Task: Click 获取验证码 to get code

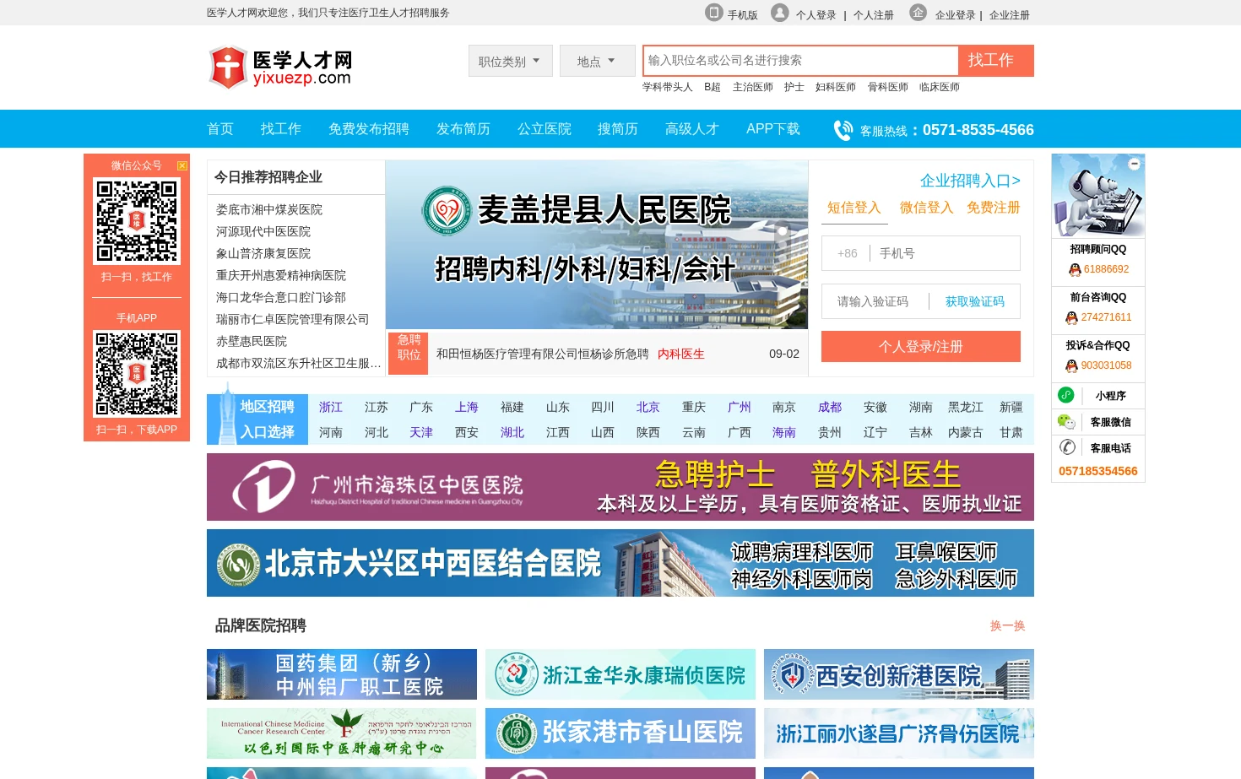Action: 975,301
